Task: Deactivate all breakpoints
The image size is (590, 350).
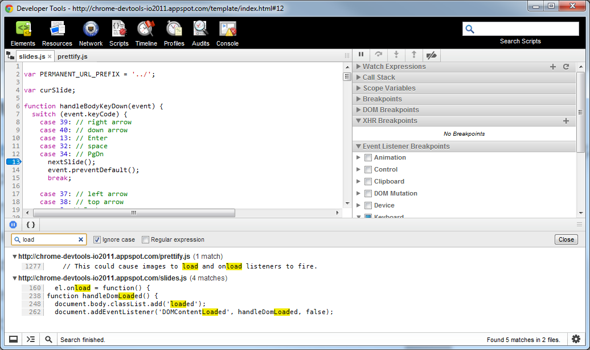Action: [x=432, y=55]
